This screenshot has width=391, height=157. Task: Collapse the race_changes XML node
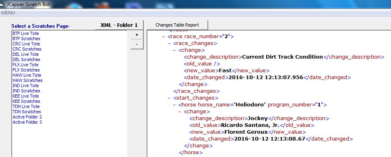[x=169, y=43]
